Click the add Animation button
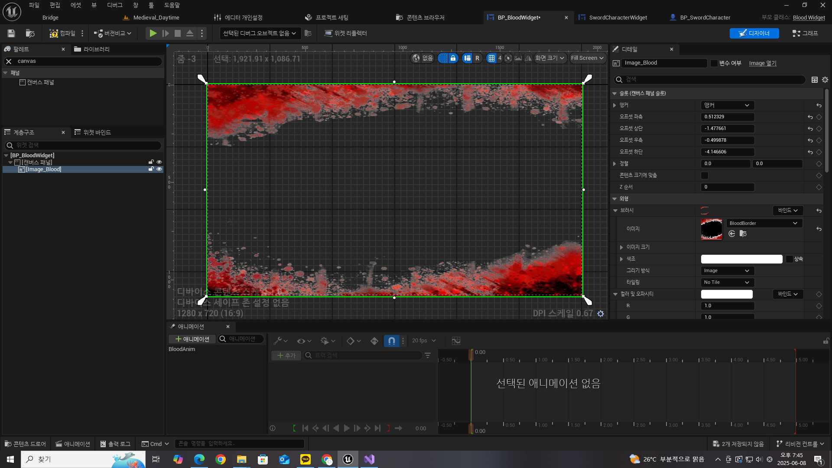832x468 pixels. tap(192, 339)
